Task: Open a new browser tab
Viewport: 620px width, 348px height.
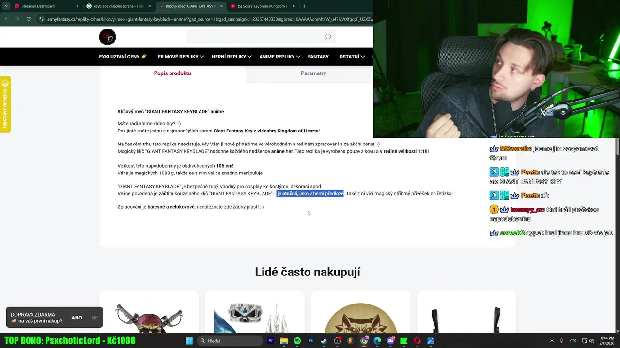Action: (x=305, y=6)
